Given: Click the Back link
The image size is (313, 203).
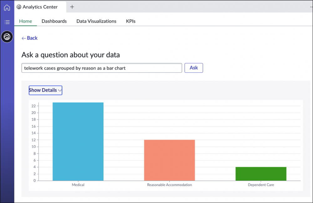Looking at the screenshot, I should click(29, 38).
